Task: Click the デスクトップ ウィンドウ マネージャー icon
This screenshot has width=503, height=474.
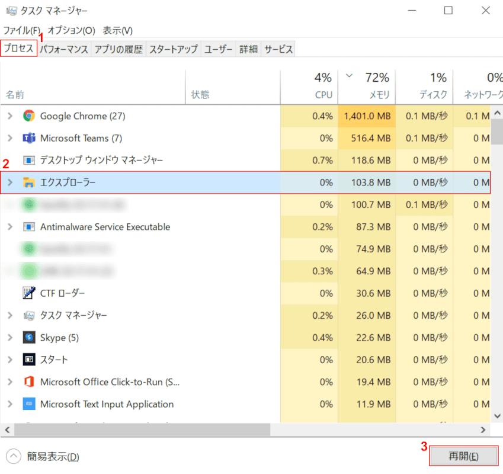Action: point(29,160)
